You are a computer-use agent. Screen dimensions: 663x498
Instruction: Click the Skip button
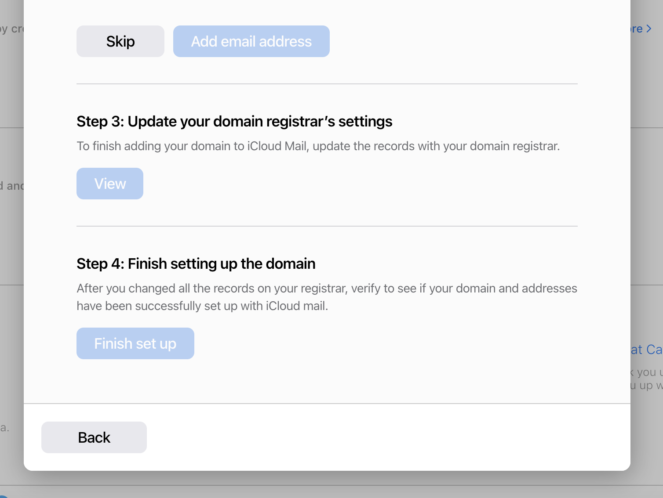pos(120,41)
